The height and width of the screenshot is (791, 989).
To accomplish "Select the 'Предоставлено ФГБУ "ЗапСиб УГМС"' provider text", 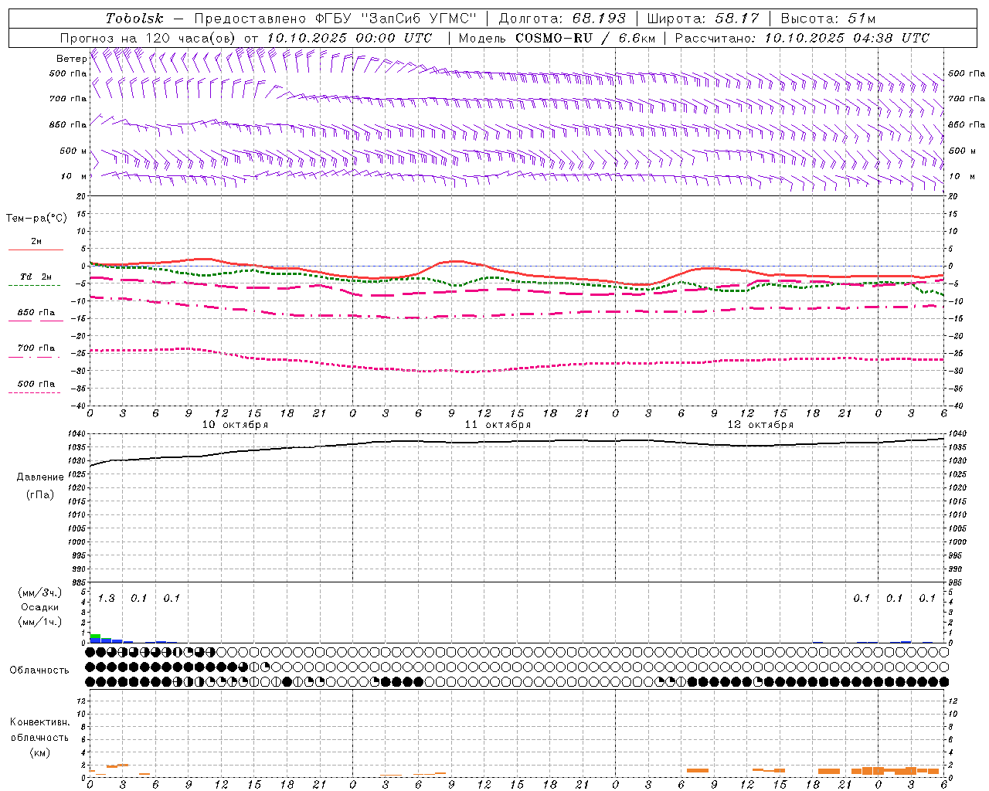I will pos(336,19).
